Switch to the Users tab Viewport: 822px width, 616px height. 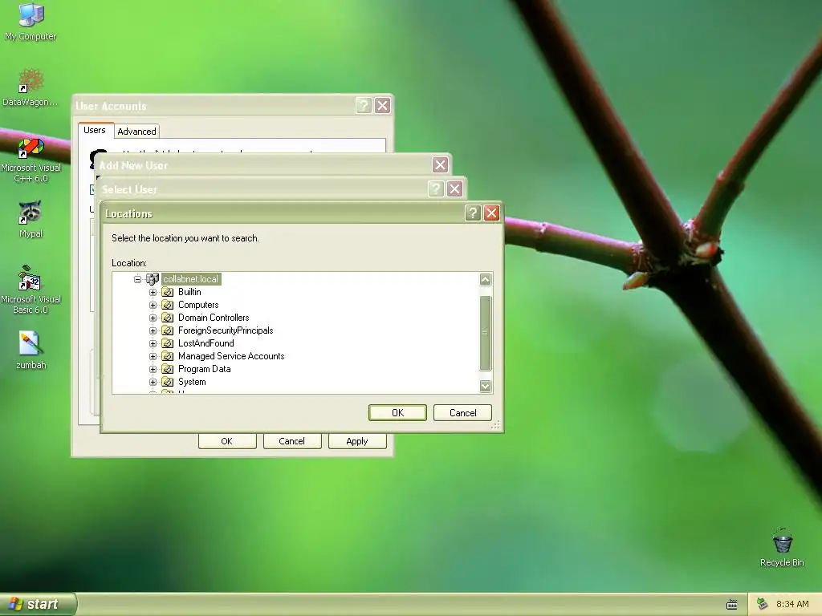click(x=95, y=130)
